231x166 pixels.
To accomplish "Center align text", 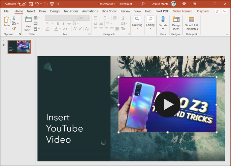I will pos(101,29).
